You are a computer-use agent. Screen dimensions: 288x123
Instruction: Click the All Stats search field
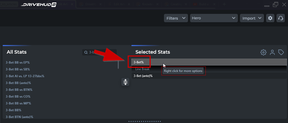click(99, 52)
